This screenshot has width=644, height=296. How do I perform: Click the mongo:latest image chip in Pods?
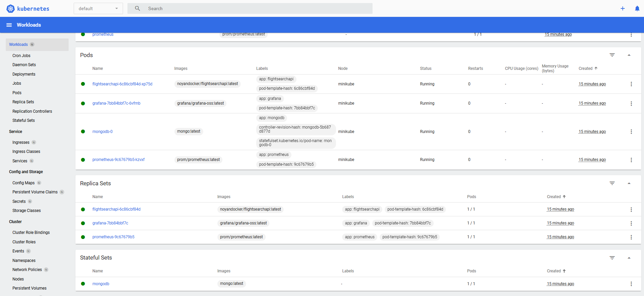click(189, 131)
